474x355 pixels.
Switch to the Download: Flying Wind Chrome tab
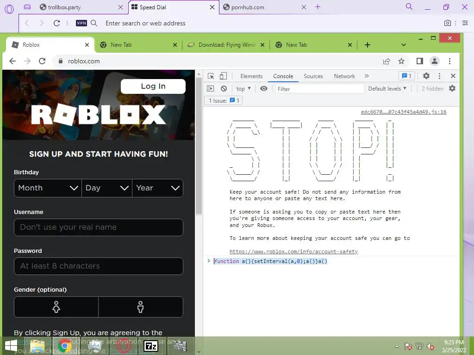click(x=225, y=45)
